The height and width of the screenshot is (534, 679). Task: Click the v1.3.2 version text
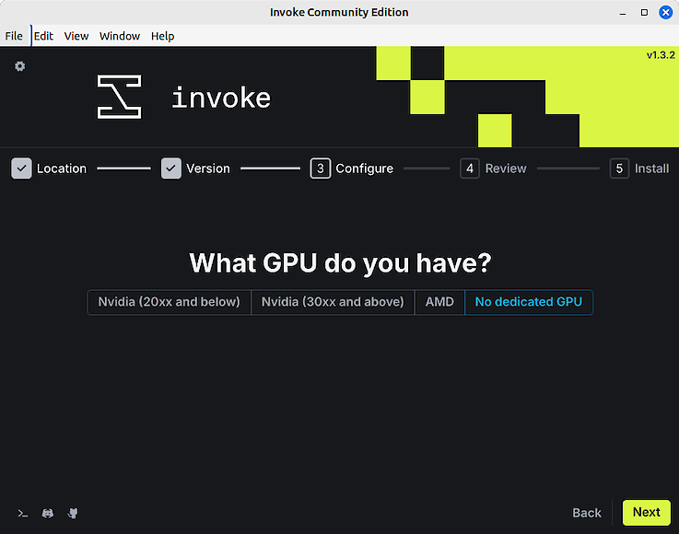(x=661, y=55)
